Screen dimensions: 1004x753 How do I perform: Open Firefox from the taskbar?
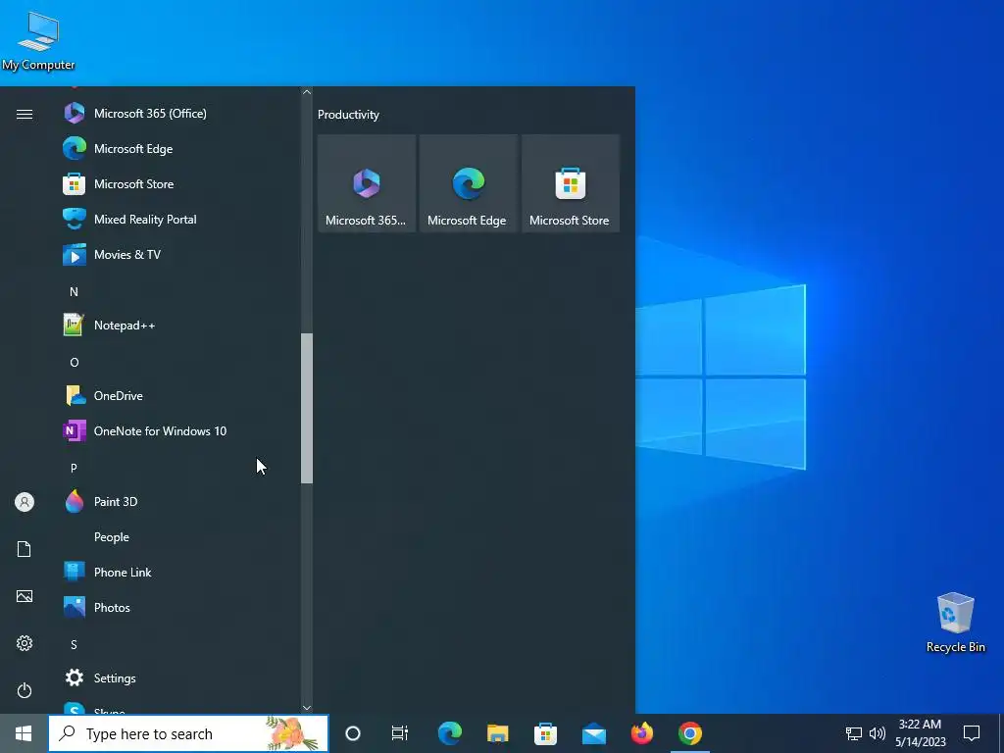pos(641,733)
